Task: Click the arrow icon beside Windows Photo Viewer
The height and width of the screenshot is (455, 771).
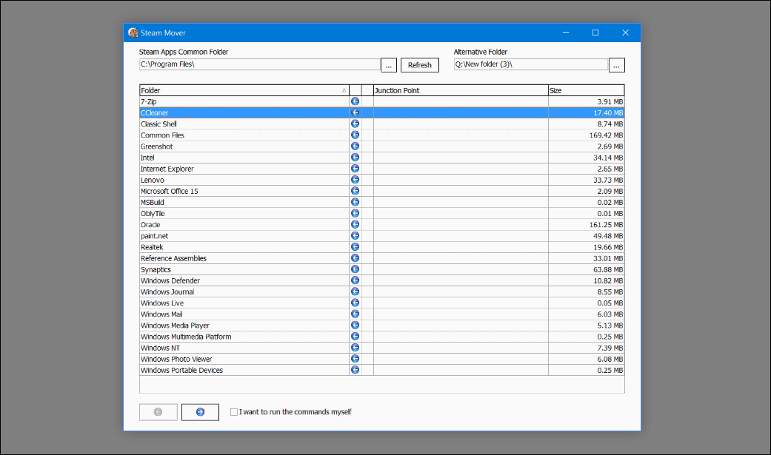Action: pyautogui.click(x=355, y=359)
